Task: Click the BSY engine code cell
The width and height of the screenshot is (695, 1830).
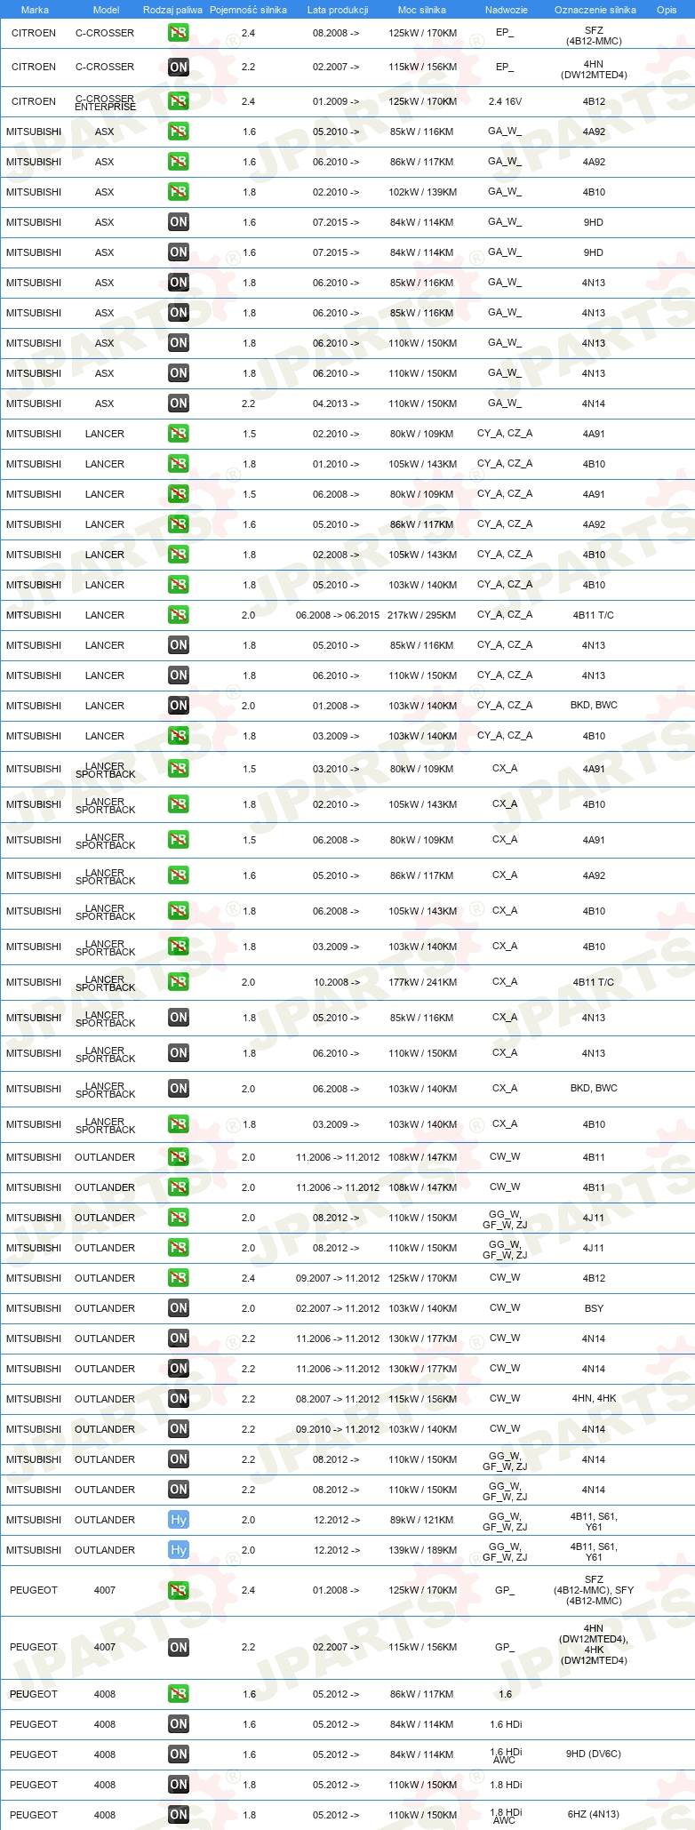Action: (594, 1308)
